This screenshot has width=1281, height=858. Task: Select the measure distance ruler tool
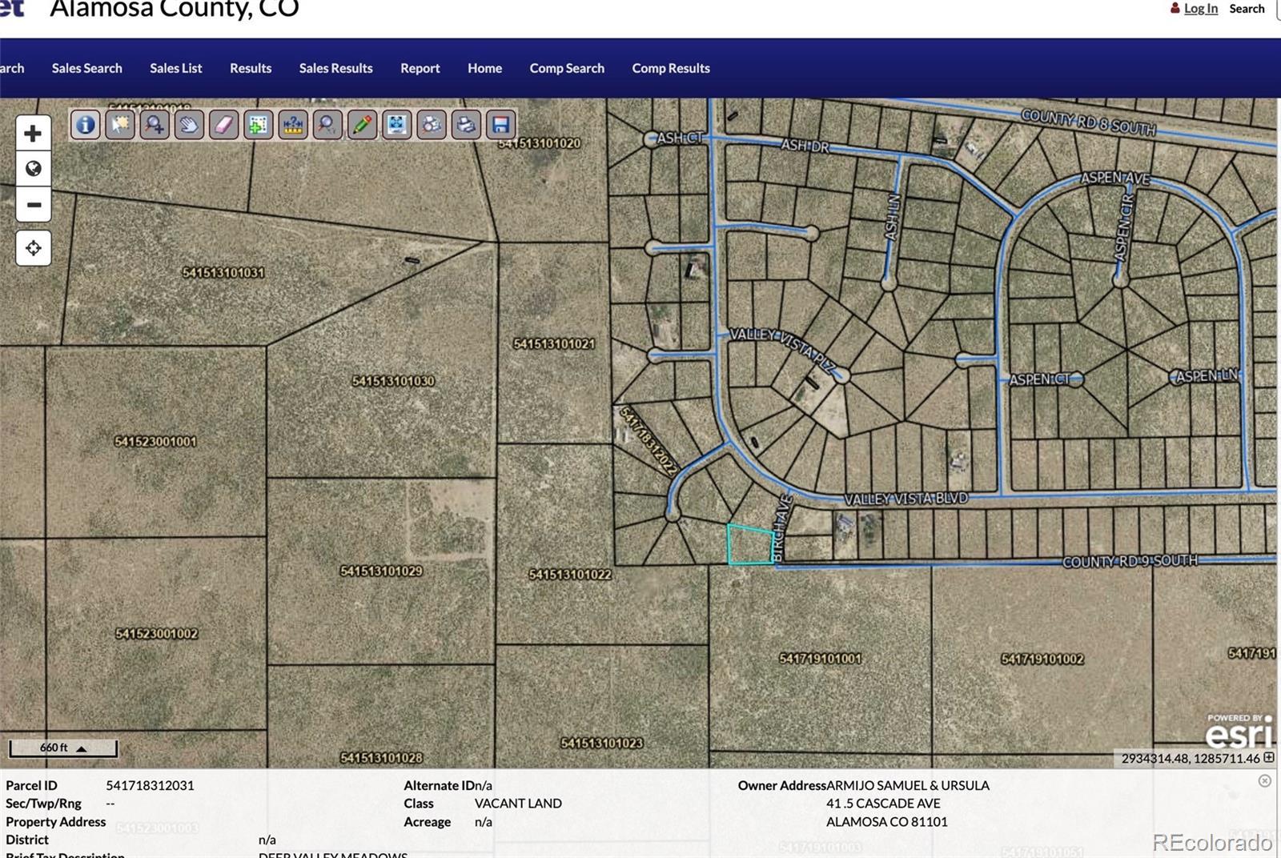pos(293,125)
